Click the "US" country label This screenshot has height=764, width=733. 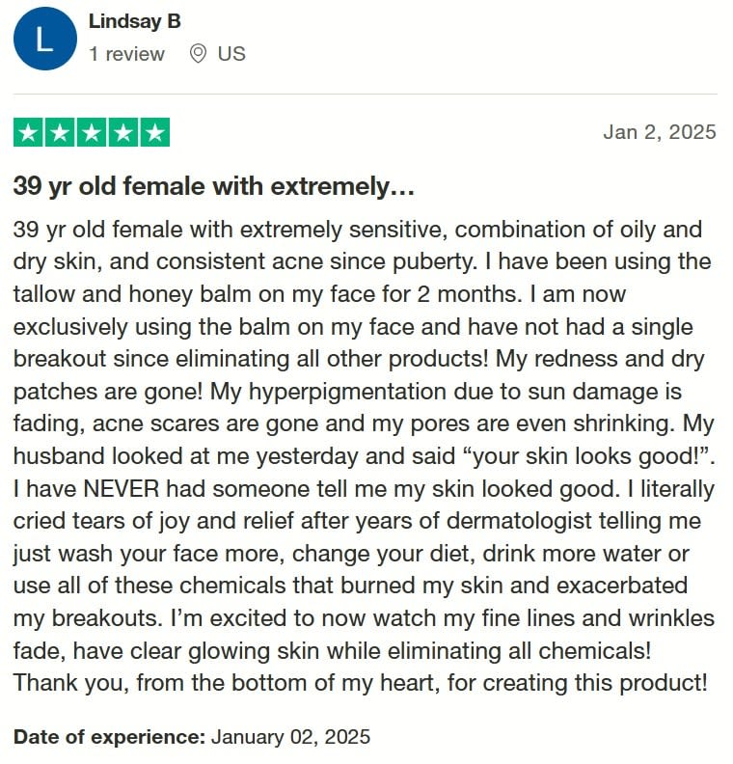[x=231, y=54]
